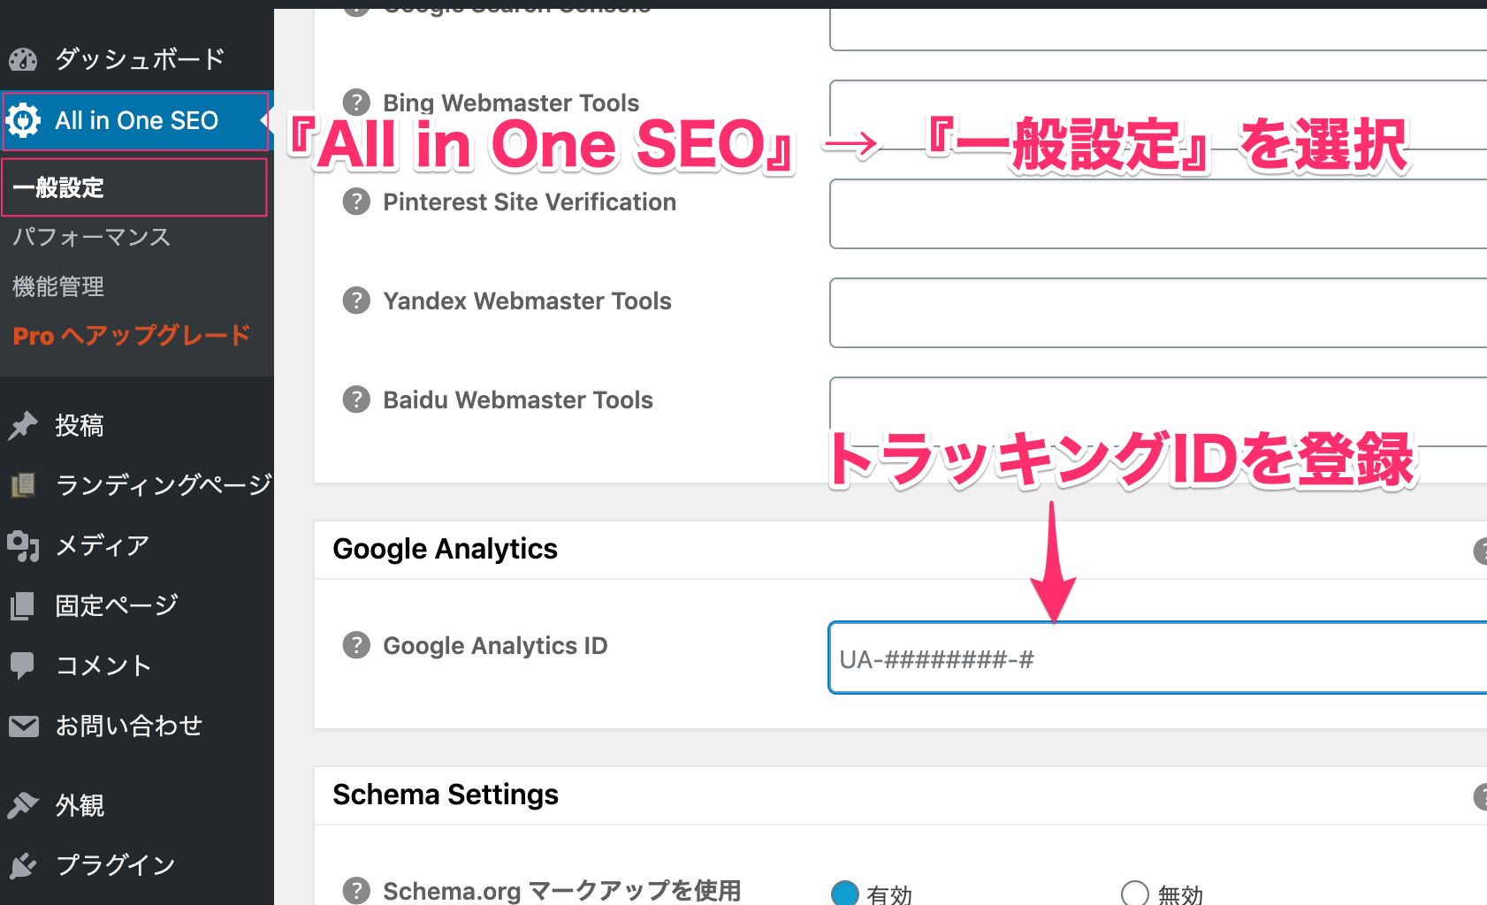1487x905 pixels.
Task: Click the お問い合わせ envelope icon
Action: [x=23, y=726]
